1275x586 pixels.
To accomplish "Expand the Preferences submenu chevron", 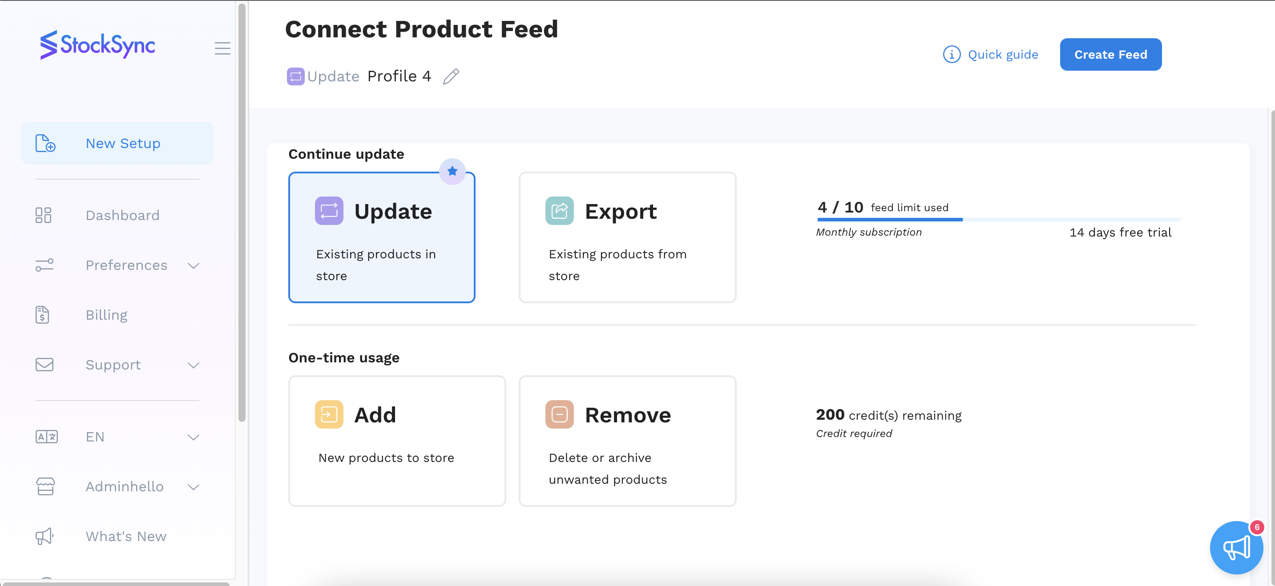I will (x=194, y=265).
